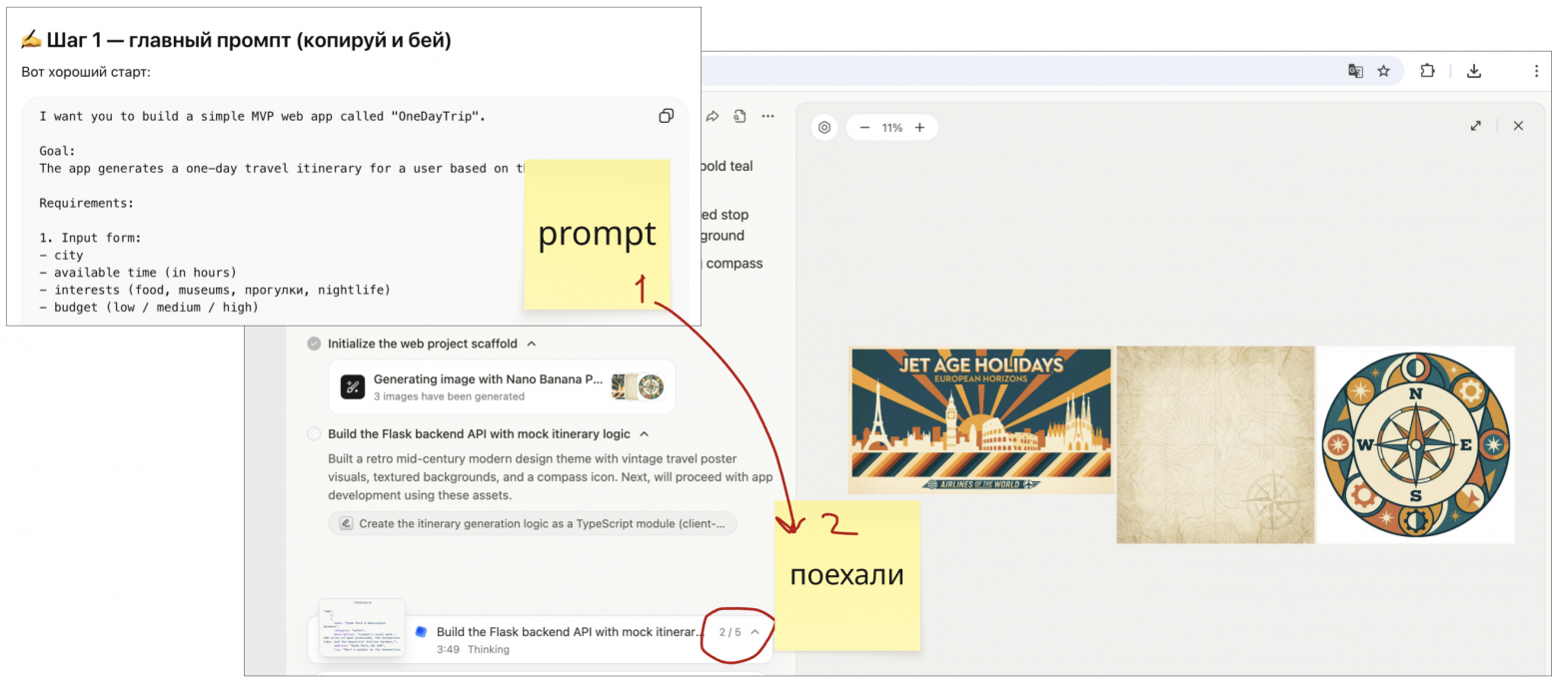Click the code line '1. Input form:'

[x=91, y=238]
